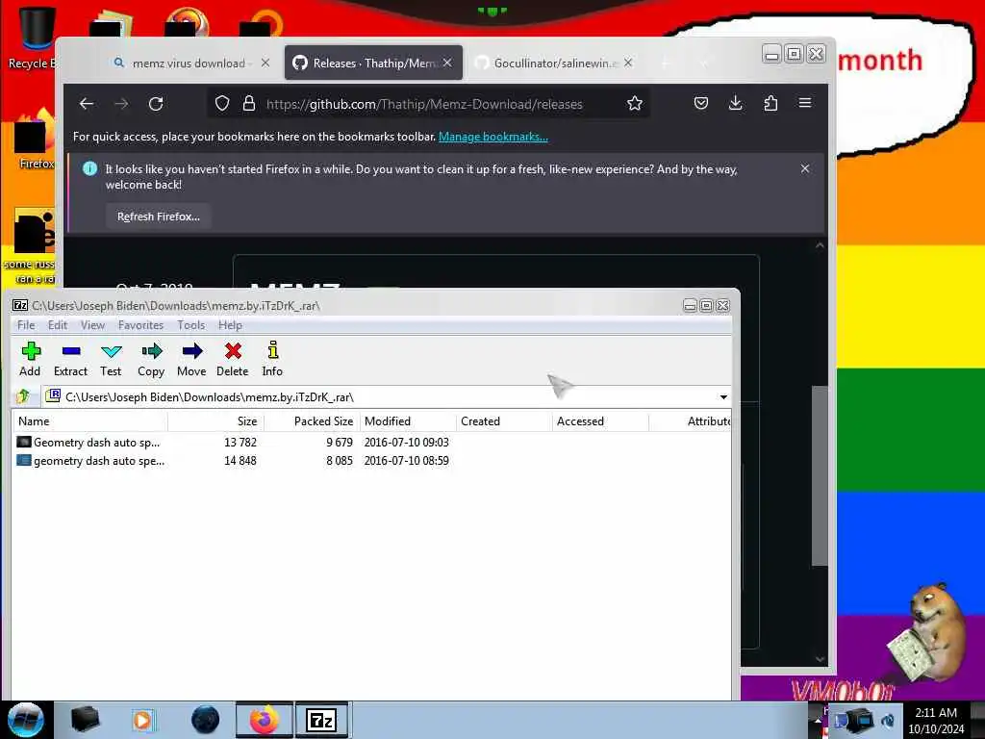Extract files with the Extract toolbar icon
985x739 pixels.
click(70, 359)
